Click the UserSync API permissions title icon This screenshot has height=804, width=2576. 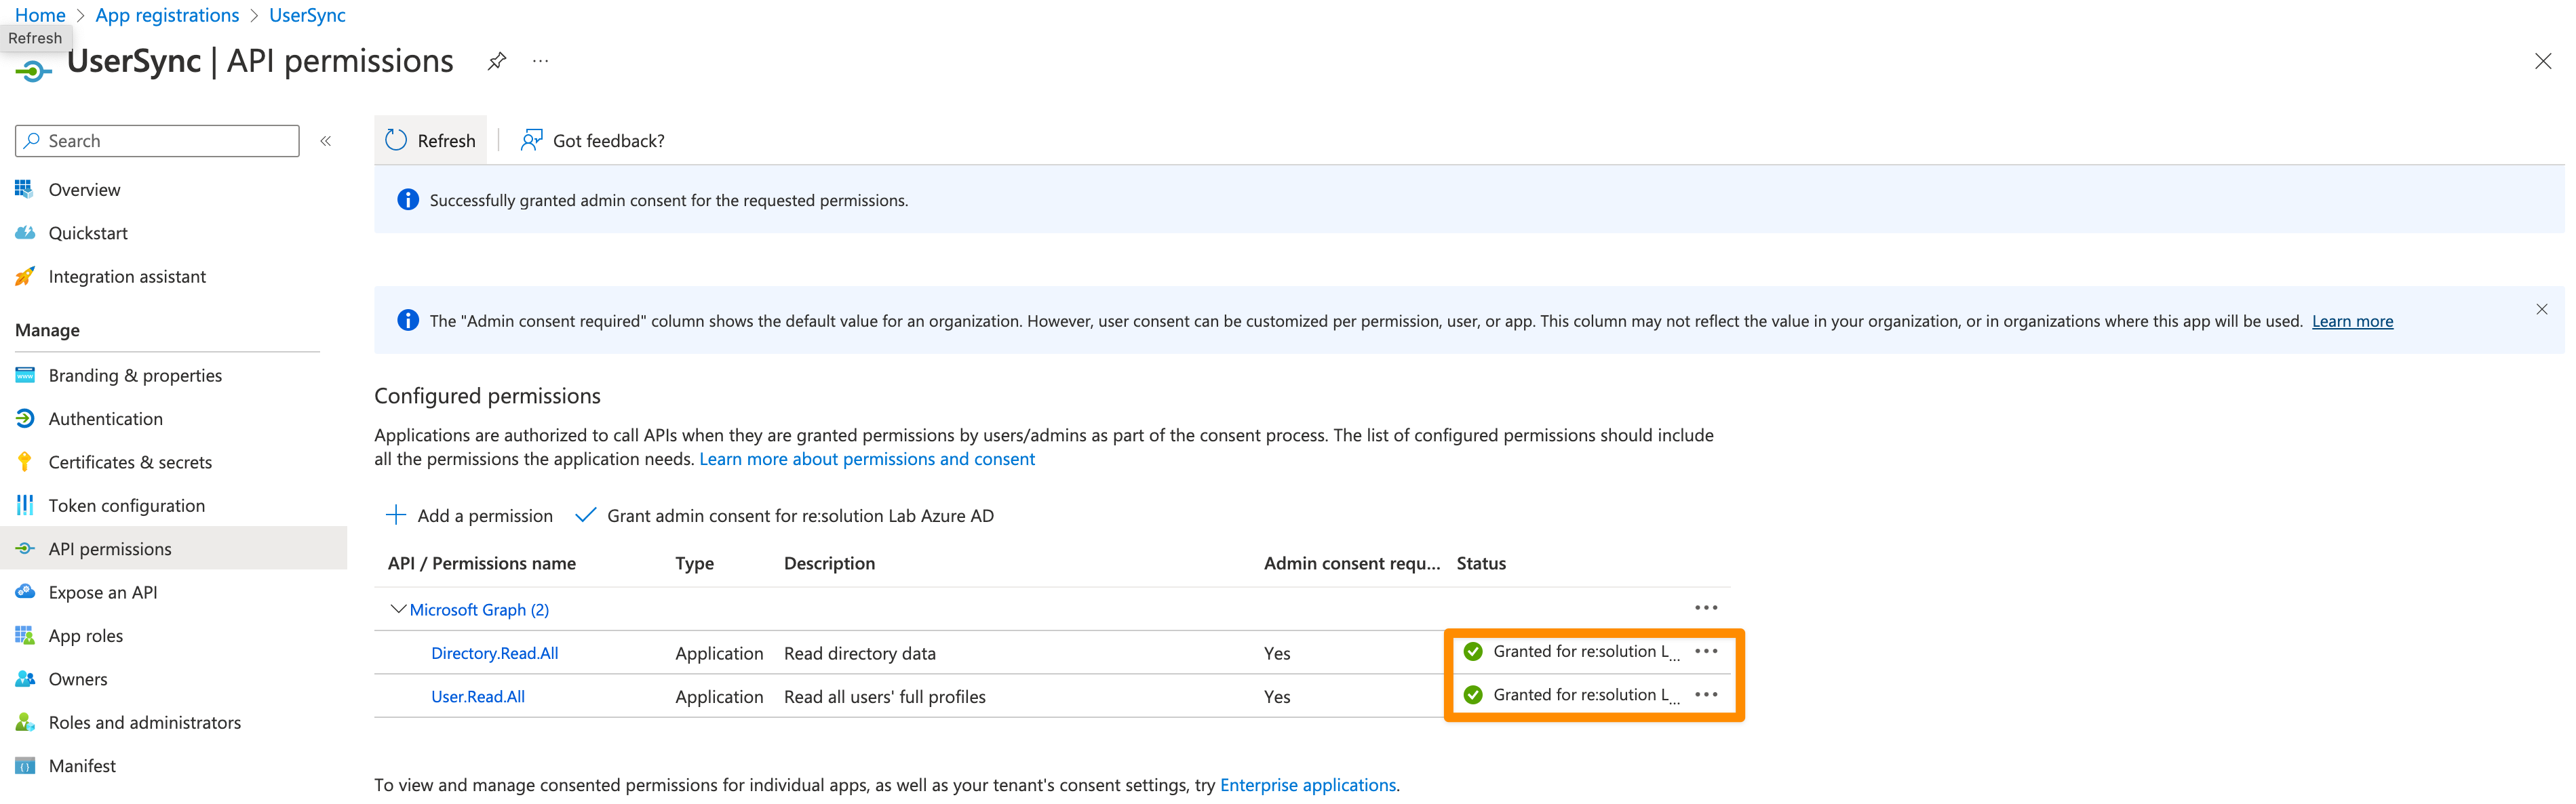(33, 70)
